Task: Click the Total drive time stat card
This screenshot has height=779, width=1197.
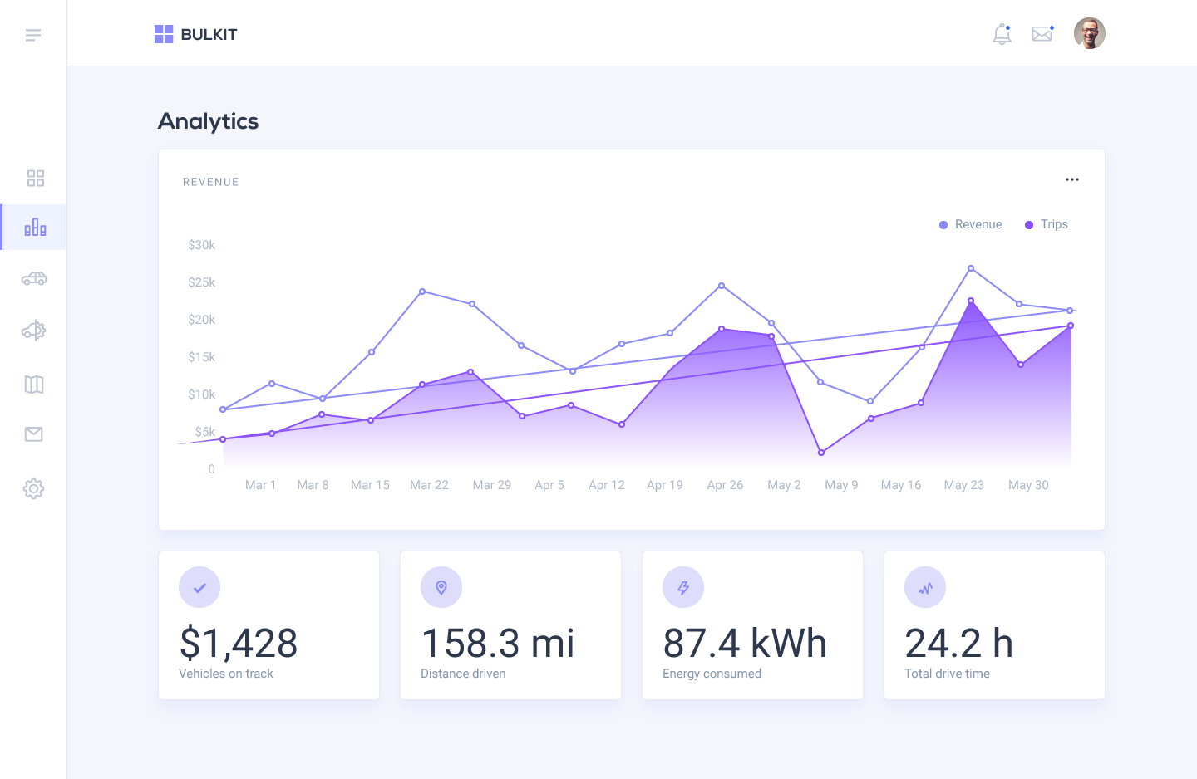Action: point(994,625)
